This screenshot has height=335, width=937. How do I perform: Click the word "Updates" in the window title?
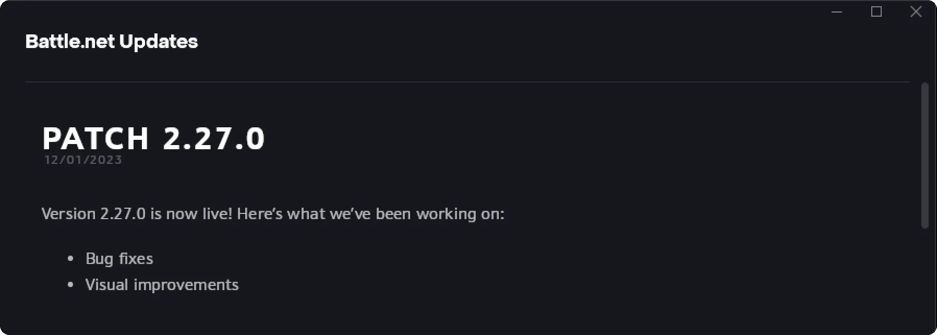tap(159, 42)
